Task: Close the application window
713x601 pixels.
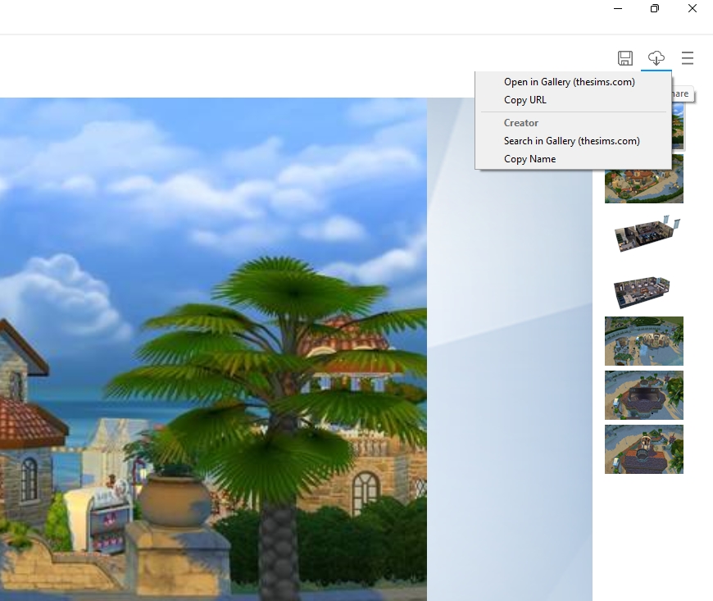Action: click(x=692, y=9)
